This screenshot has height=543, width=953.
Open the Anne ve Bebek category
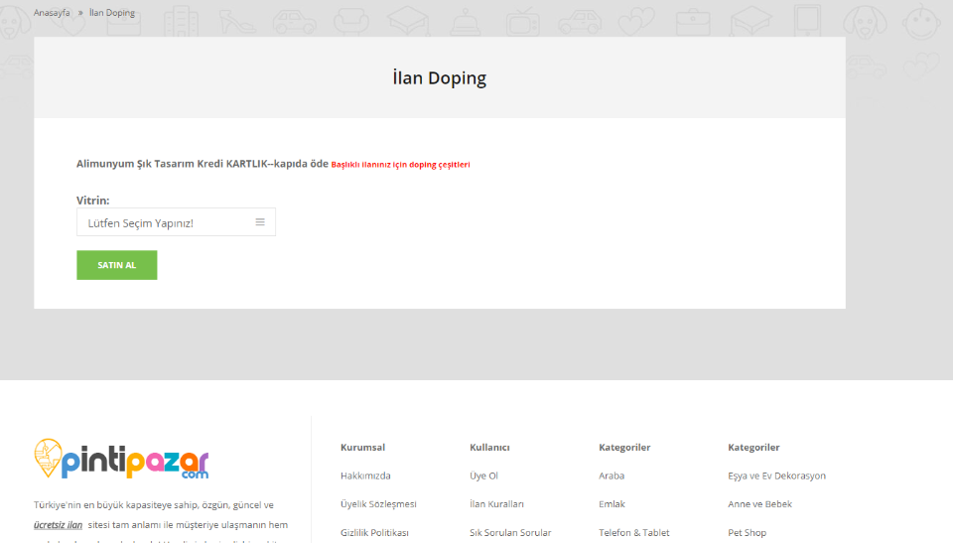tap(759, 504)
